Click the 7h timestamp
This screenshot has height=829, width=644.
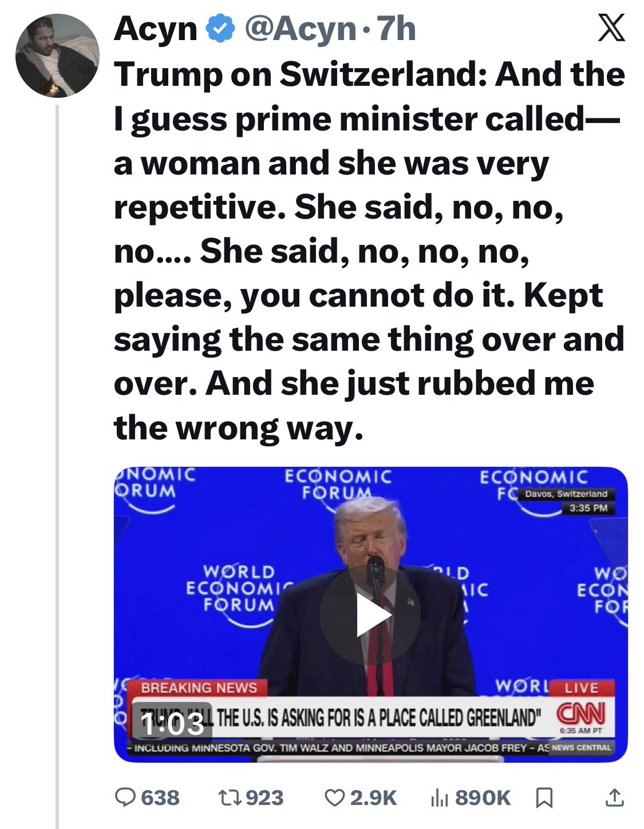pos(397,29)
